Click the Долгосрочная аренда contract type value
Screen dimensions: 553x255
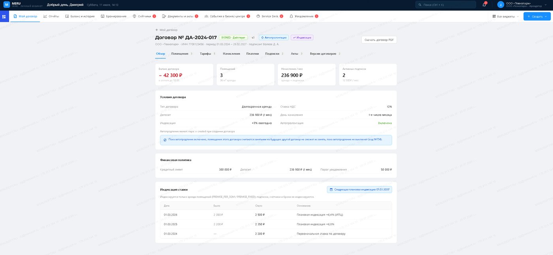pyautogui.click(x=257, y=107)
